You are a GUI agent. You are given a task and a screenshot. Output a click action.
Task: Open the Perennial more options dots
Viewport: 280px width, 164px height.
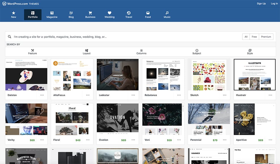tap(225, 140)
